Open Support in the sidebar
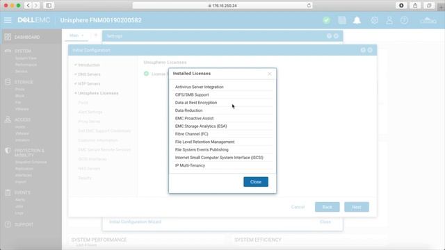This screenshot has width=445, height=250. [24, 224]
